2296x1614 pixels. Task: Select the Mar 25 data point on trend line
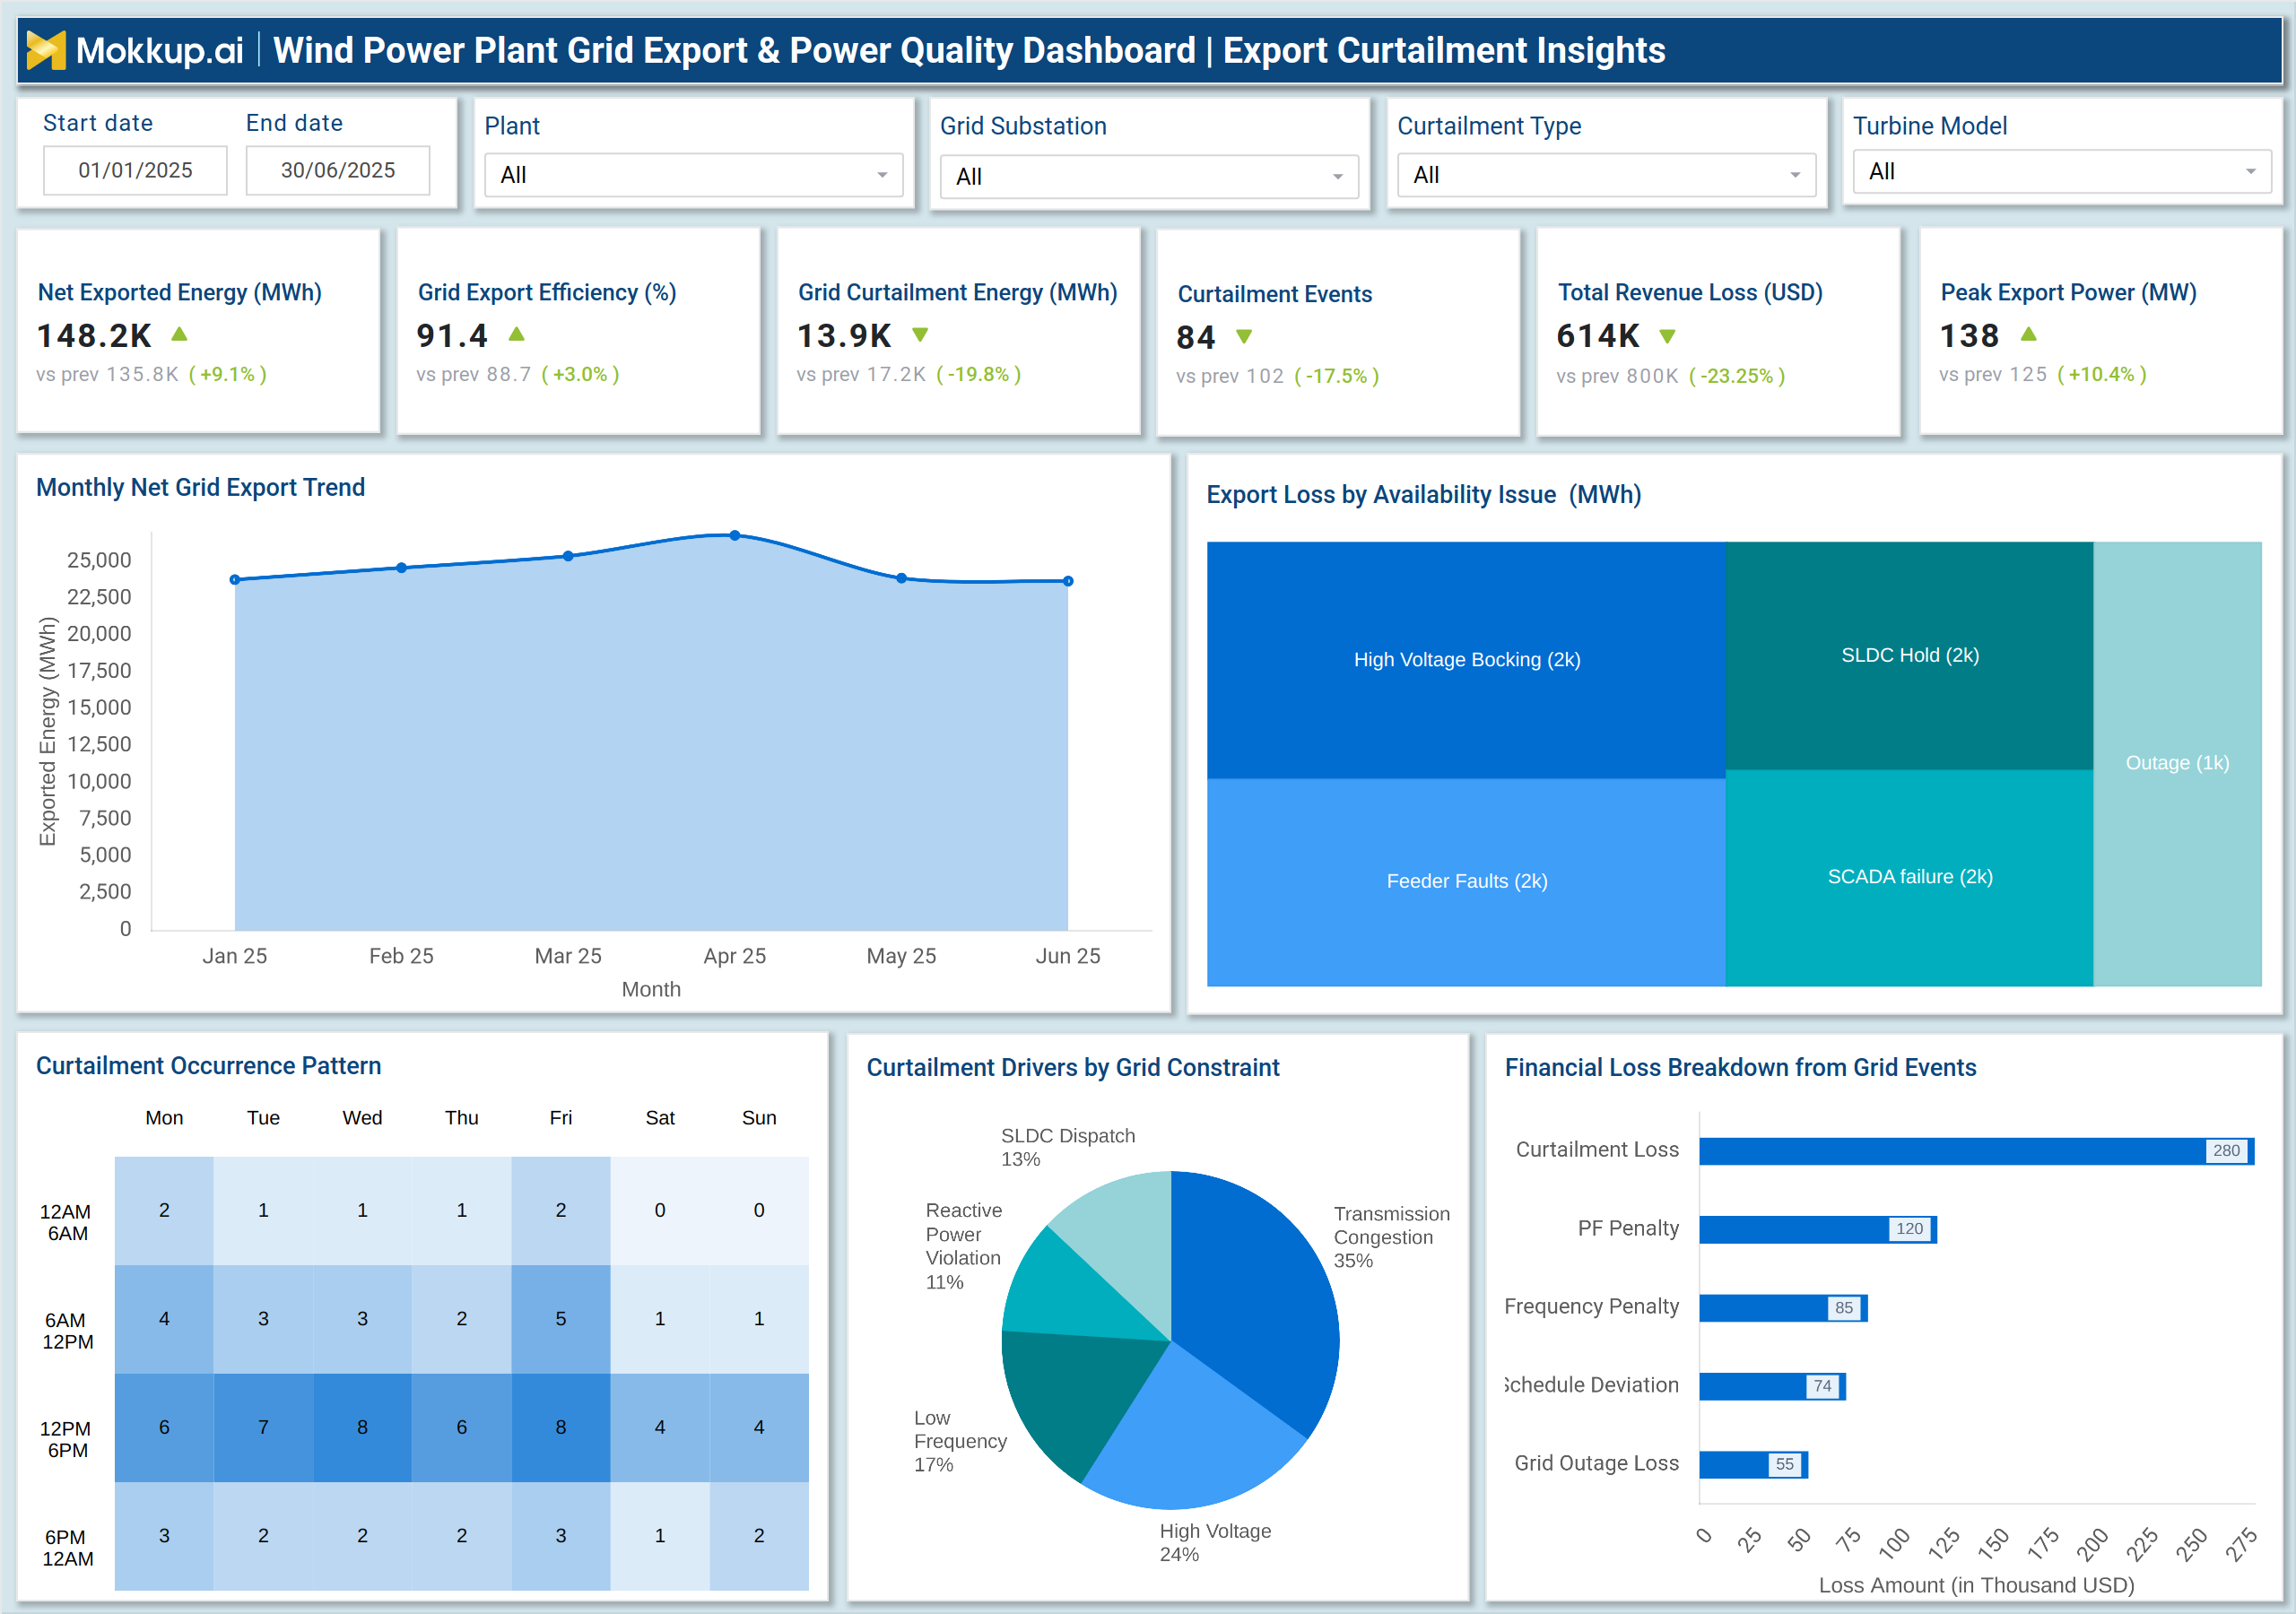pyautogui.click(x=568, y=556)
